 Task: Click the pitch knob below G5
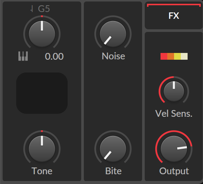42,34
